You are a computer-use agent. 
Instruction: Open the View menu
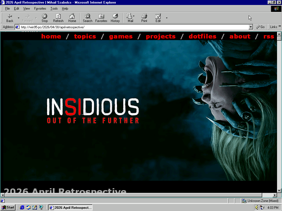[x=27, y=9]
